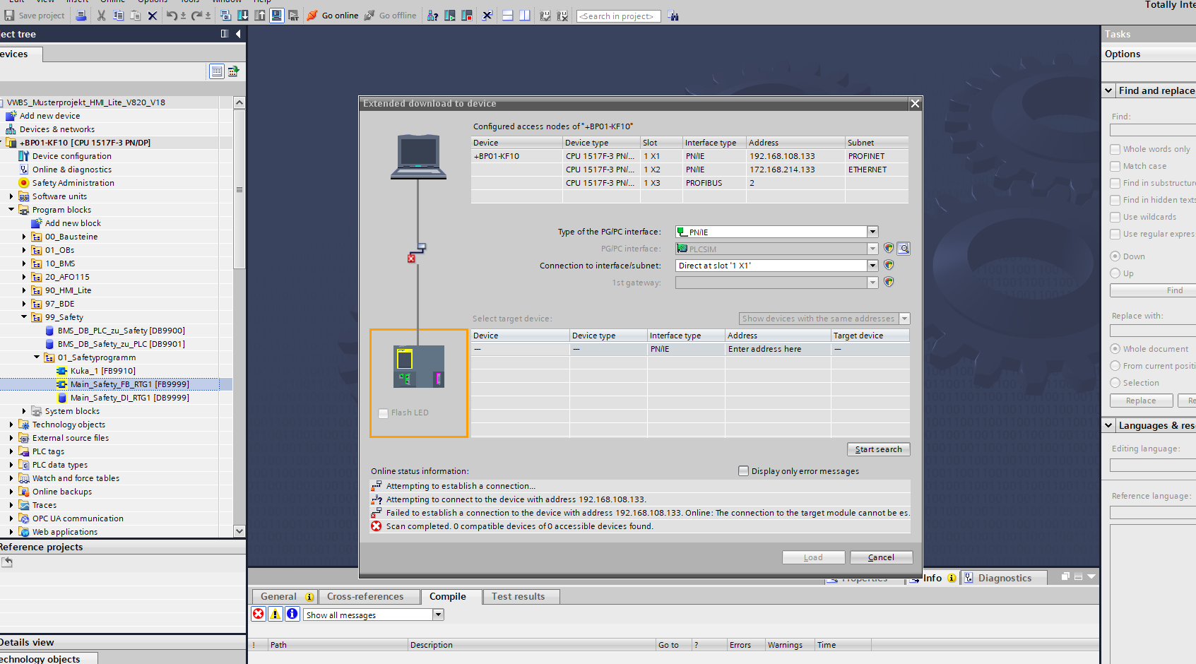Click the Accessible devices toolbar icon
Image resolution: width=1196 pixels, height=664 pixels.
[x=432, y=16]
